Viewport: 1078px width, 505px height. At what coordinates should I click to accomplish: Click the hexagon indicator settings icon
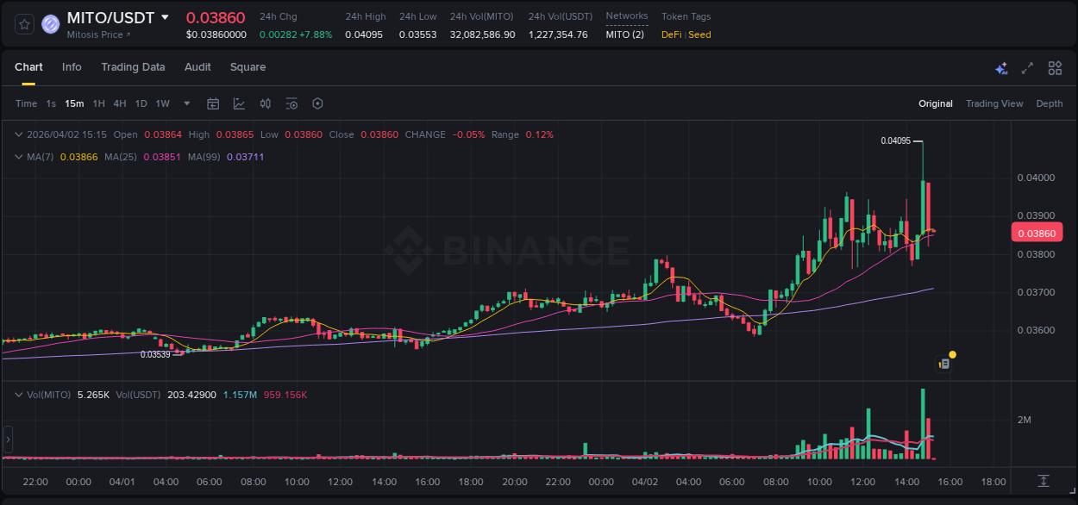click(x=317, y=103)
